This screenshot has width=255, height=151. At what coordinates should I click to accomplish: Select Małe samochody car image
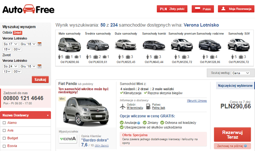[69, 44]
